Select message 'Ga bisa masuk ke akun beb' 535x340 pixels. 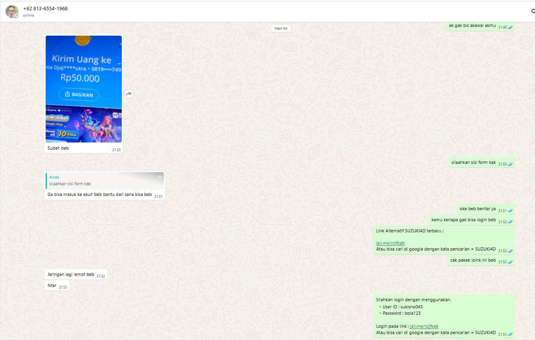pyautogui.click(x=100, y=194)
